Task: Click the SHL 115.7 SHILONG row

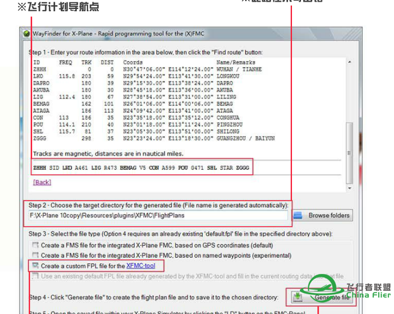Action: [x=136, y=131]
